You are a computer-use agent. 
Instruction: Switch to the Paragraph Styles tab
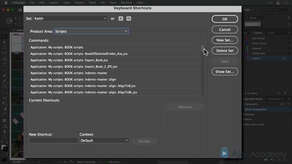click(x=253, y=99)
